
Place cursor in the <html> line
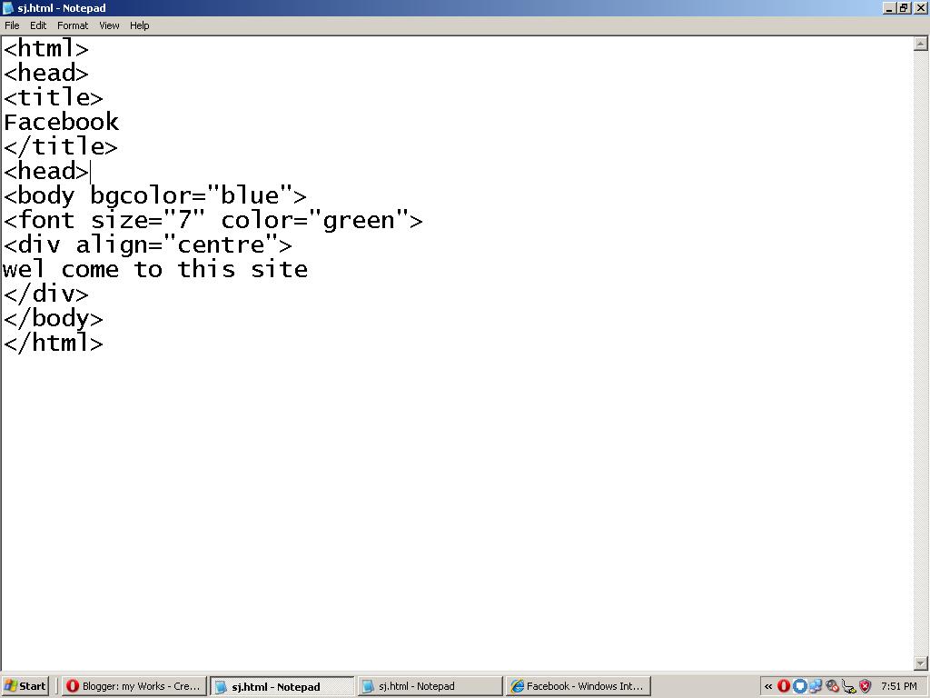46,49
